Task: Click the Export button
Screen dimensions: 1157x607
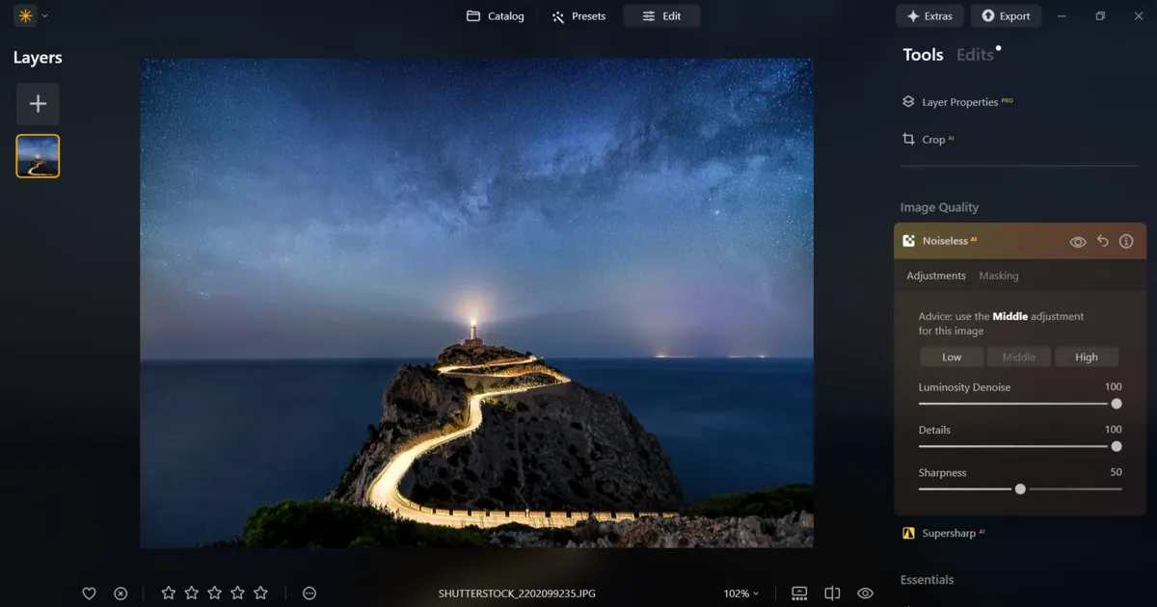Action: tap(1006, 15)
